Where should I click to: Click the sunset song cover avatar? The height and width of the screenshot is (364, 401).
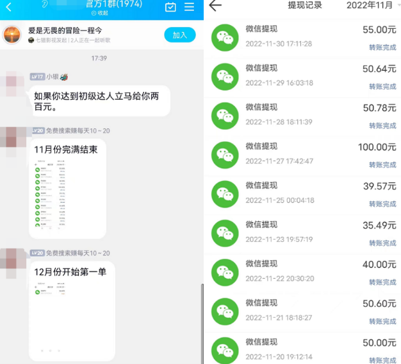12,35
